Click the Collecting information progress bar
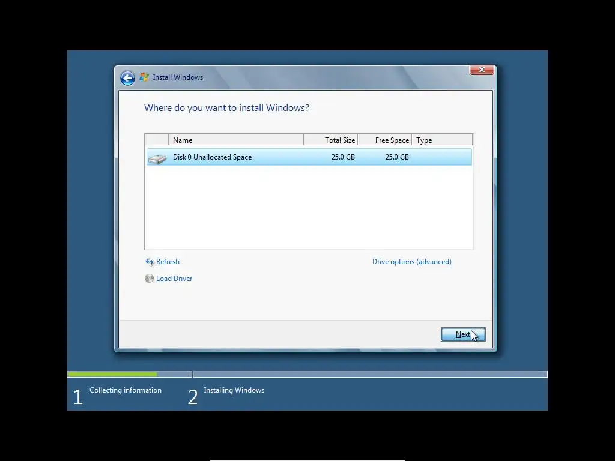The image size is (615, 461). (130, 375)
